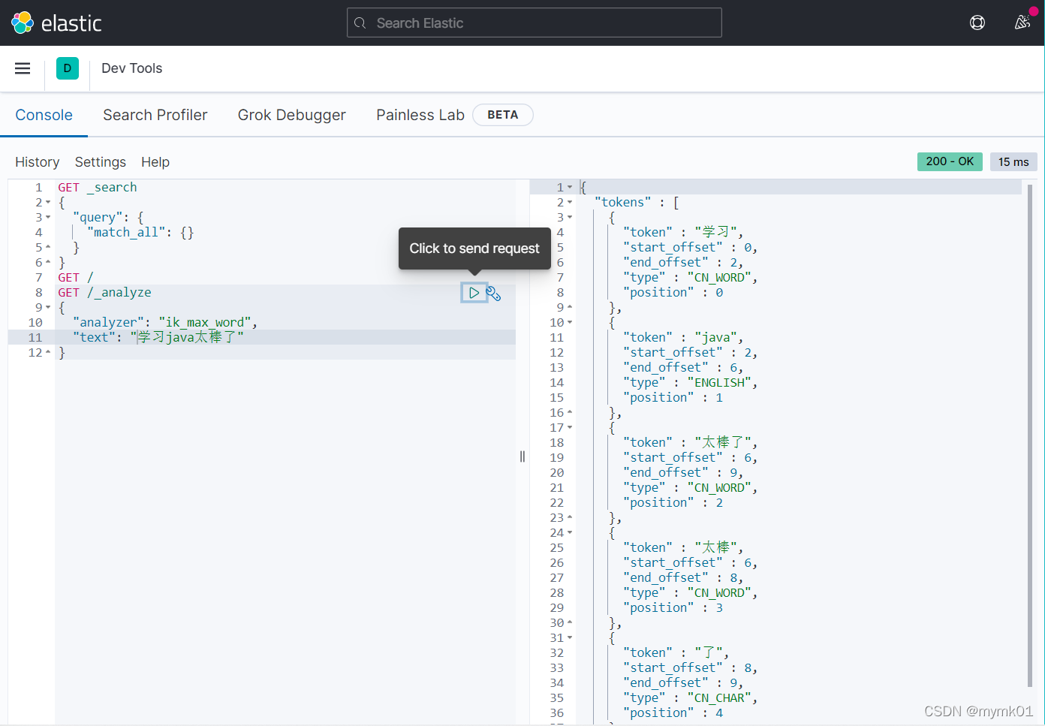Click the "text" line with 学习java太棒了

point(158,338)
